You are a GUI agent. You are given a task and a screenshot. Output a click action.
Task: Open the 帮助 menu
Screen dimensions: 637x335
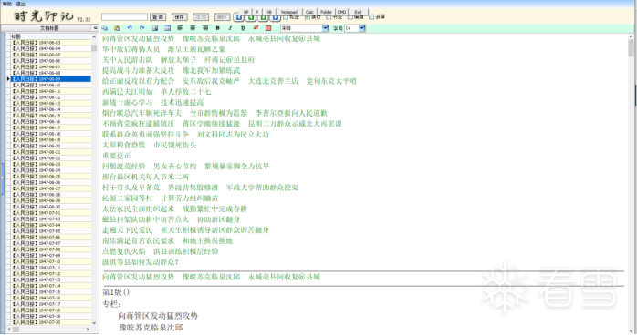point(6,4)
